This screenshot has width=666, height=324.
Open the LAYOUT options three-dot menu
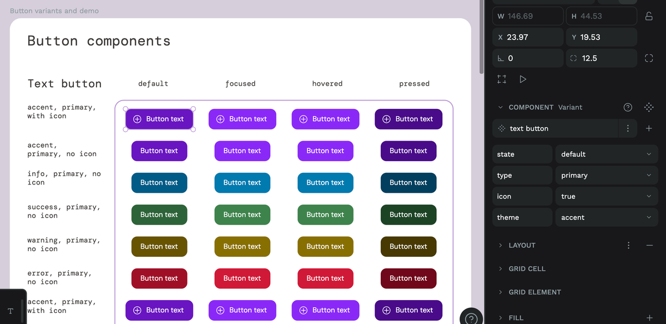(x=628, y=245)
